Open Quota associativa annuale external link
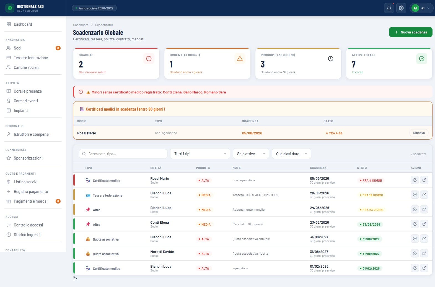The height and width of the screenshot is (287, 435). (x=424, y=239)
